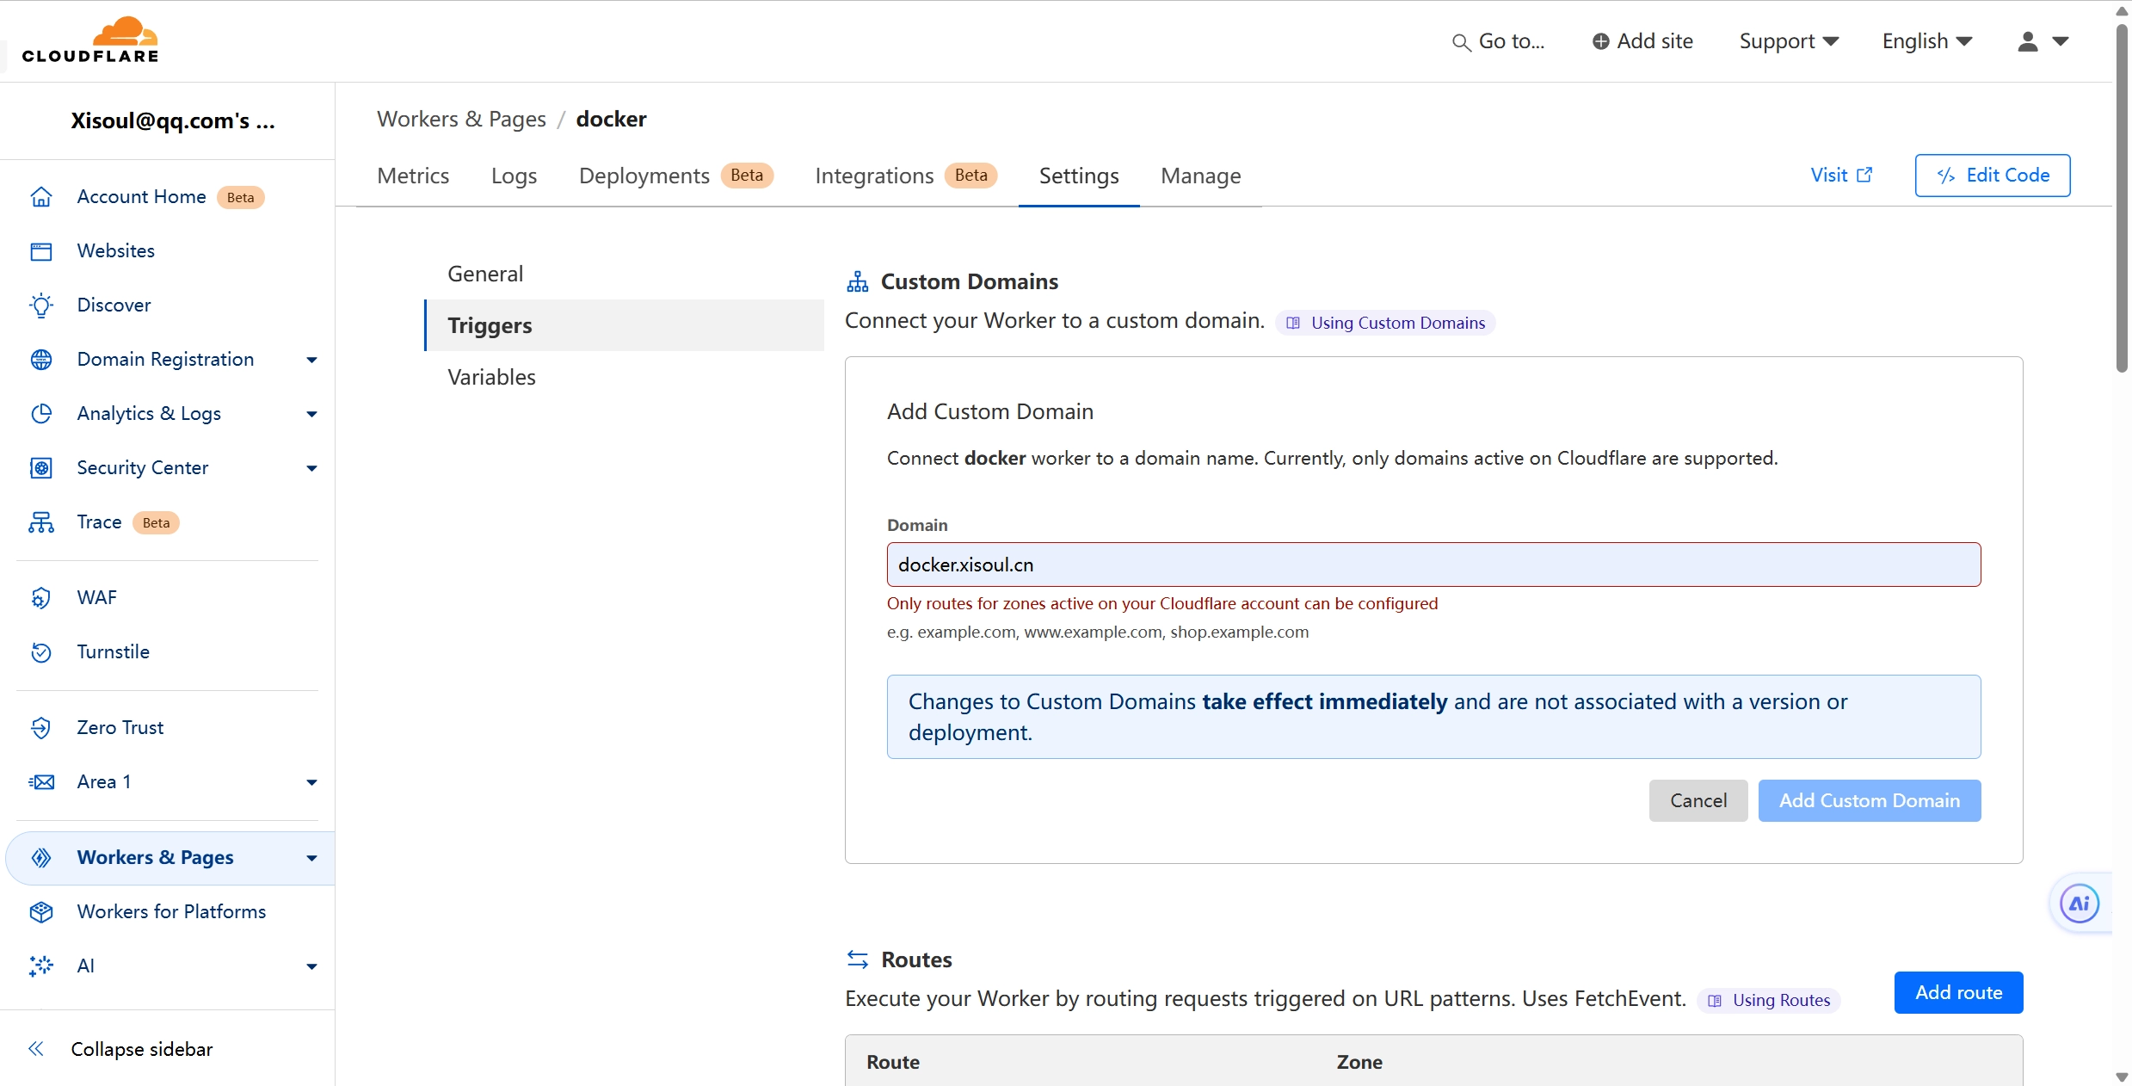Click the Add Custom Domain button
This screenshot has width=2132, height=1086.
point(1869,800)
